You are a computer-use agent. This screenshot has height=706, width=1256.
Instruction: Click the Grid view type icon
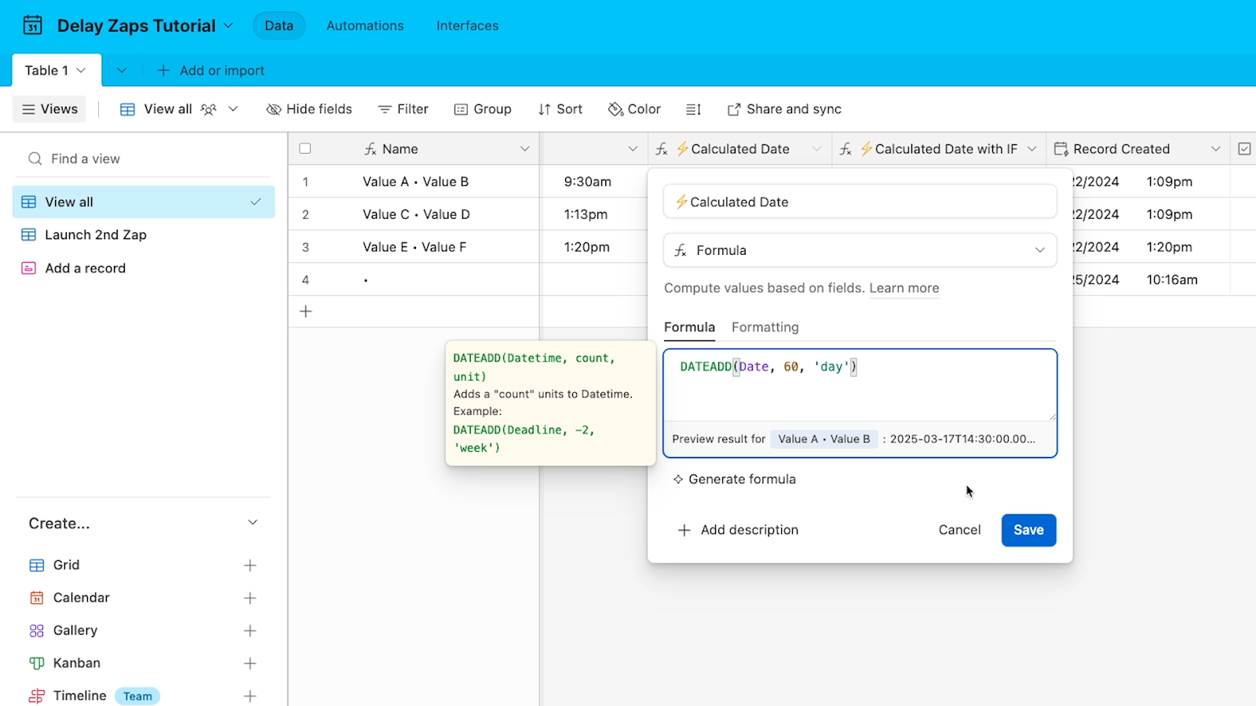point(37,566)
